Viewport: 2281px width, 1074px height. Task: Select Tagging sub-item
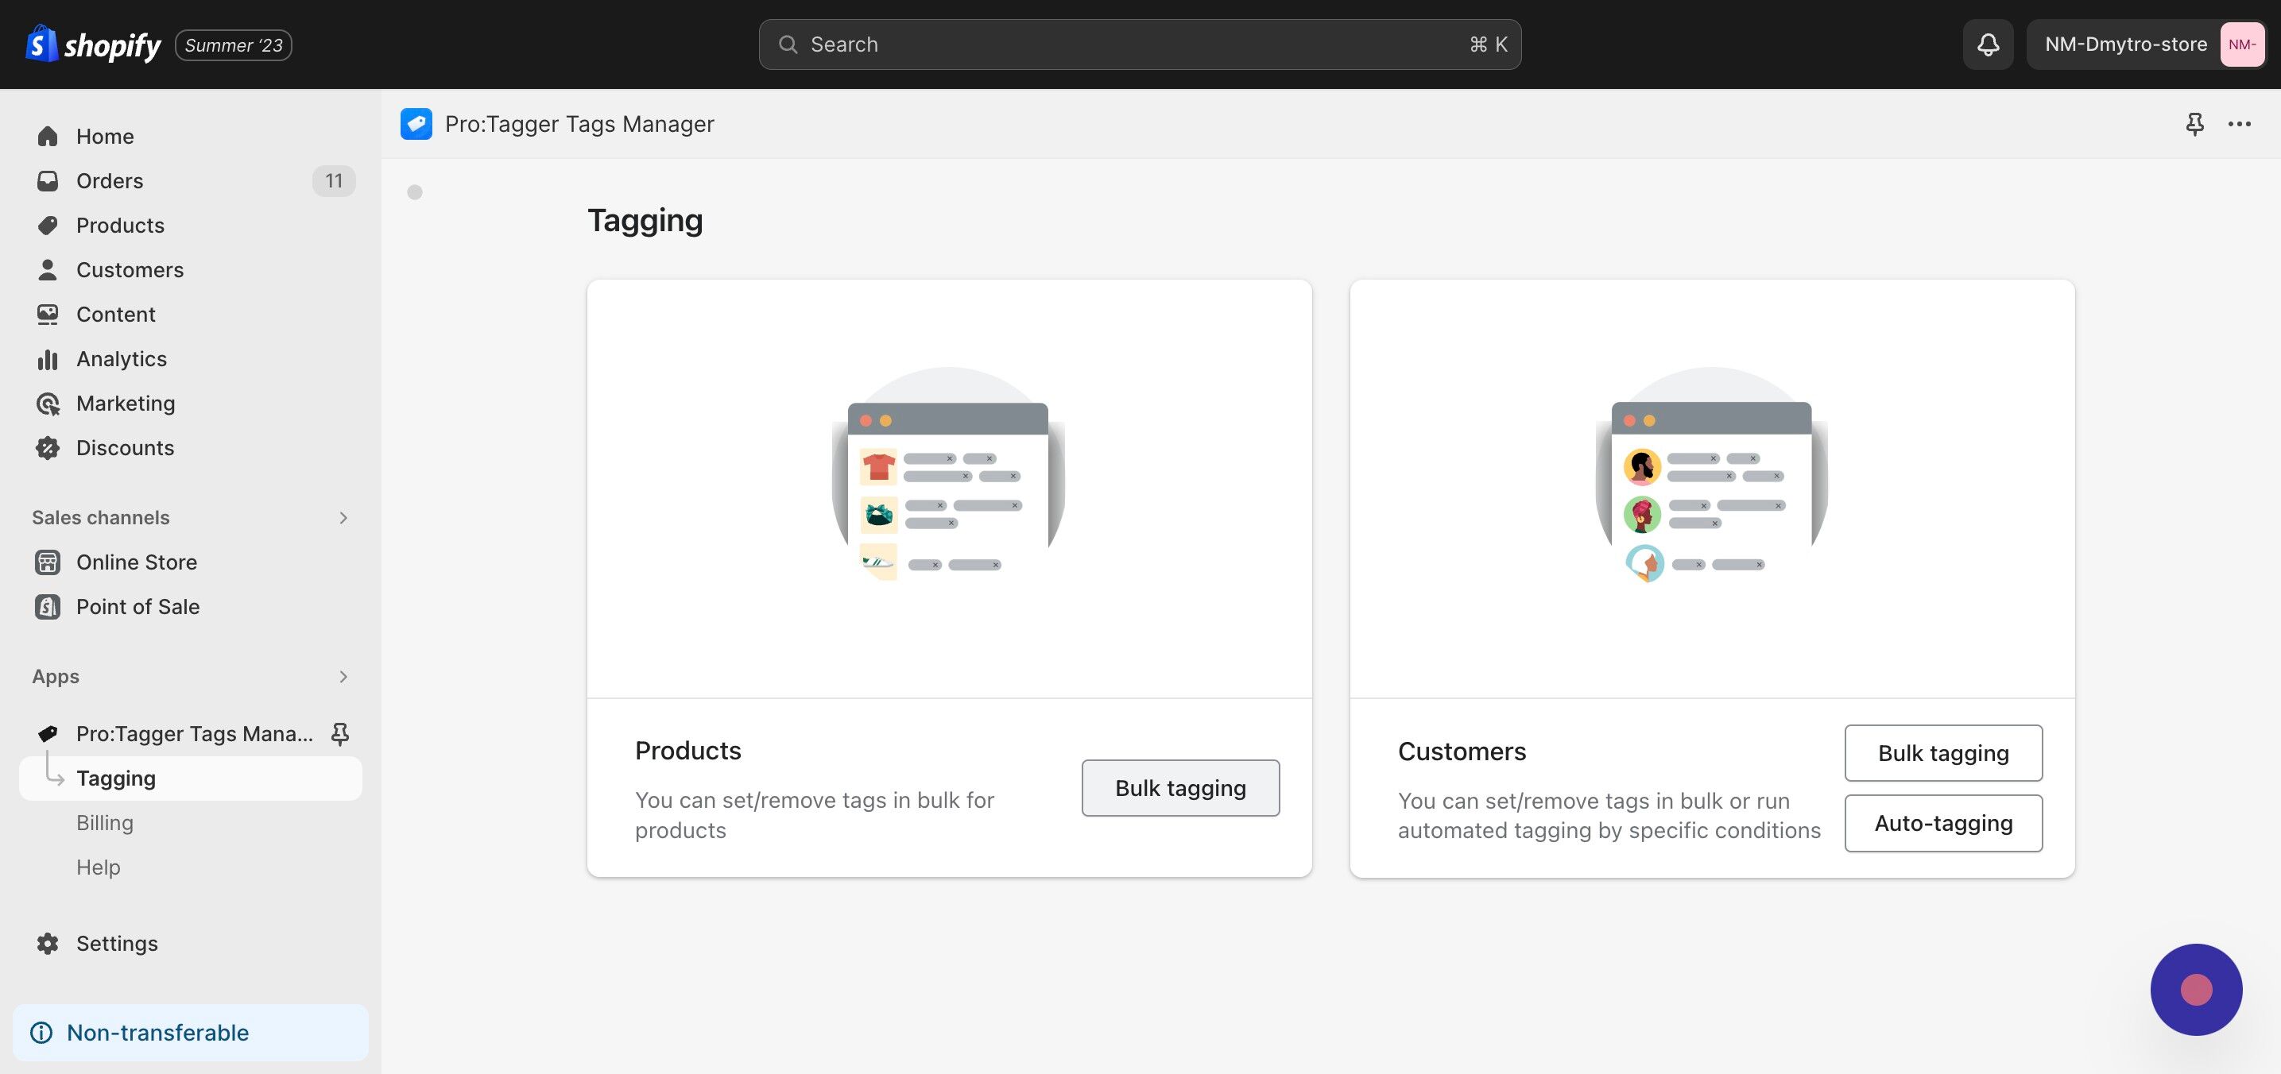191,778
